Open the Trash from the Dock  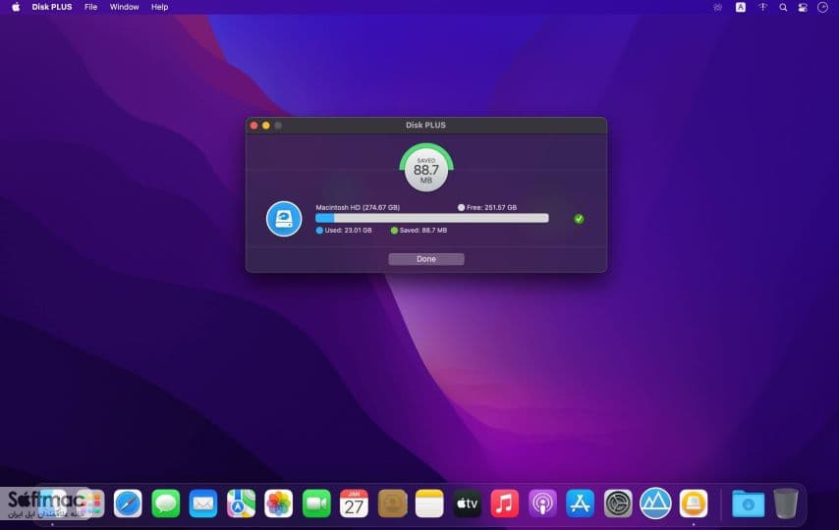coord(786,503)
